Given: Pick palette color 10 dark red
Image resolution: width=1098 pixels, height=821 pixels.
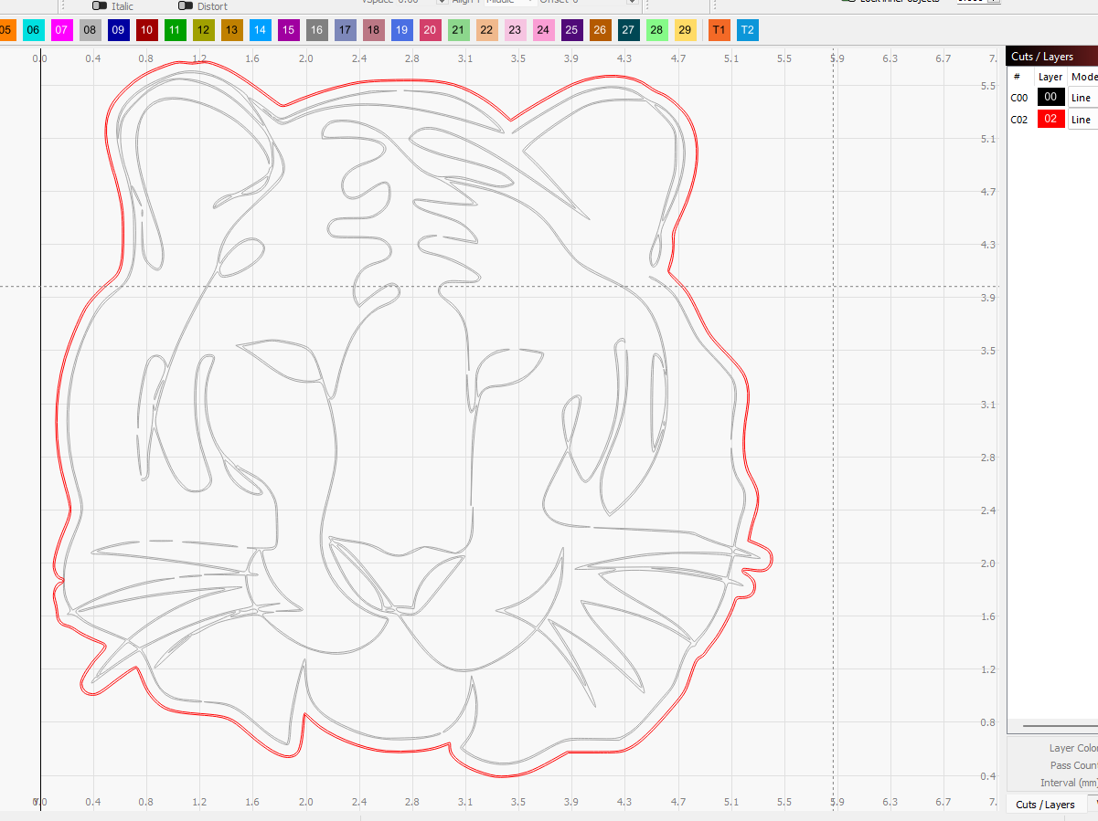Looking at the screenshot, I should (146, 30).
